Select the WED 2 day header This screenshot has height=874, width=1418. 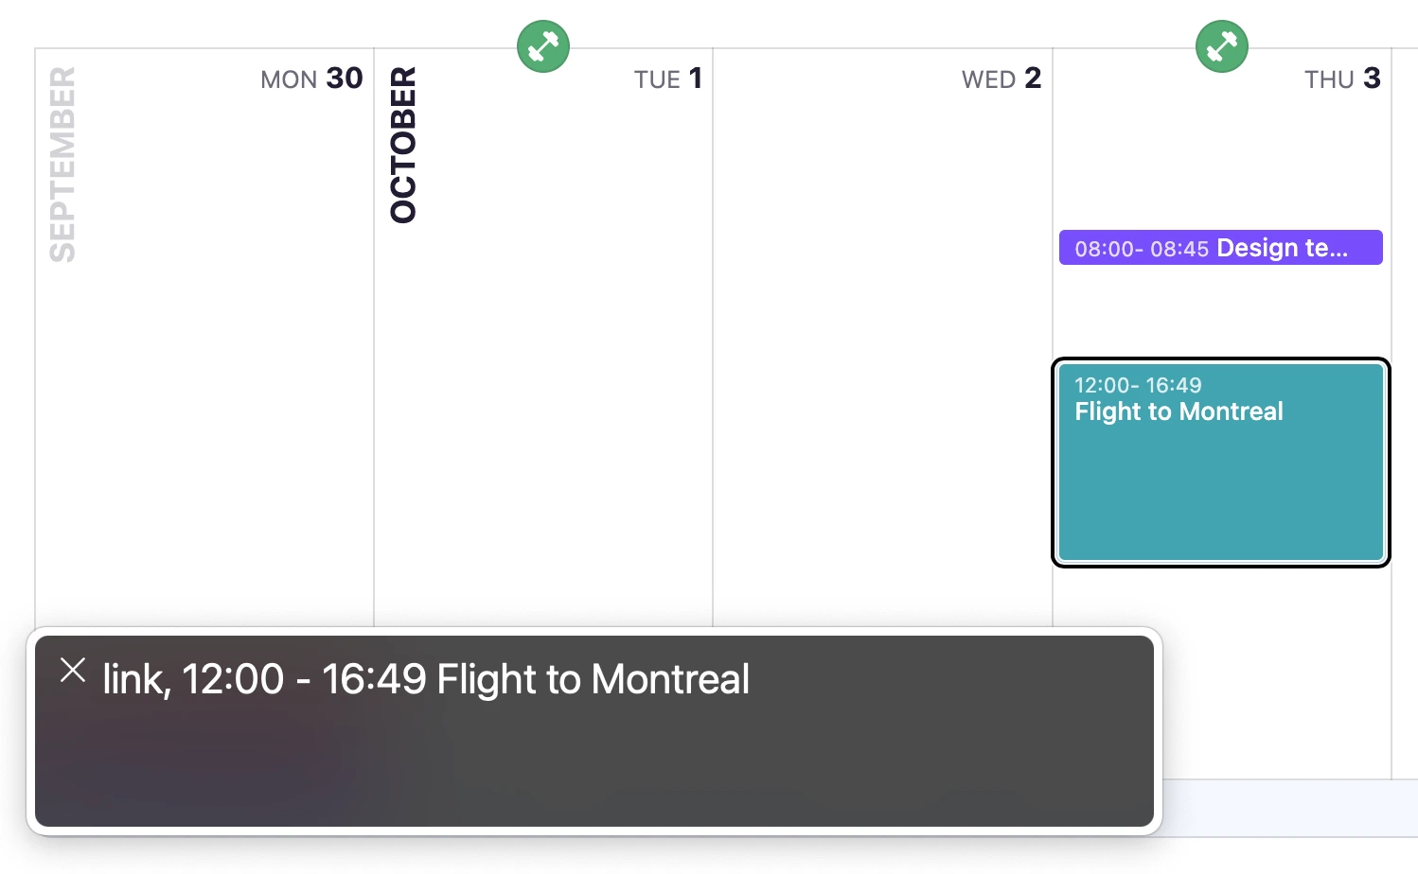coord(1001,79)
